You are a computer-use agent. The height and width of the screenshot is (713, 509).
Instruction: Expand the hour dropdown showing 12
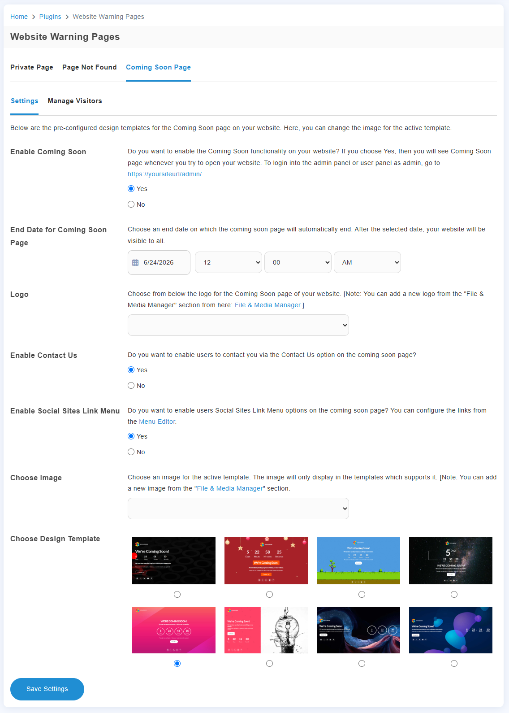[229, 262]
